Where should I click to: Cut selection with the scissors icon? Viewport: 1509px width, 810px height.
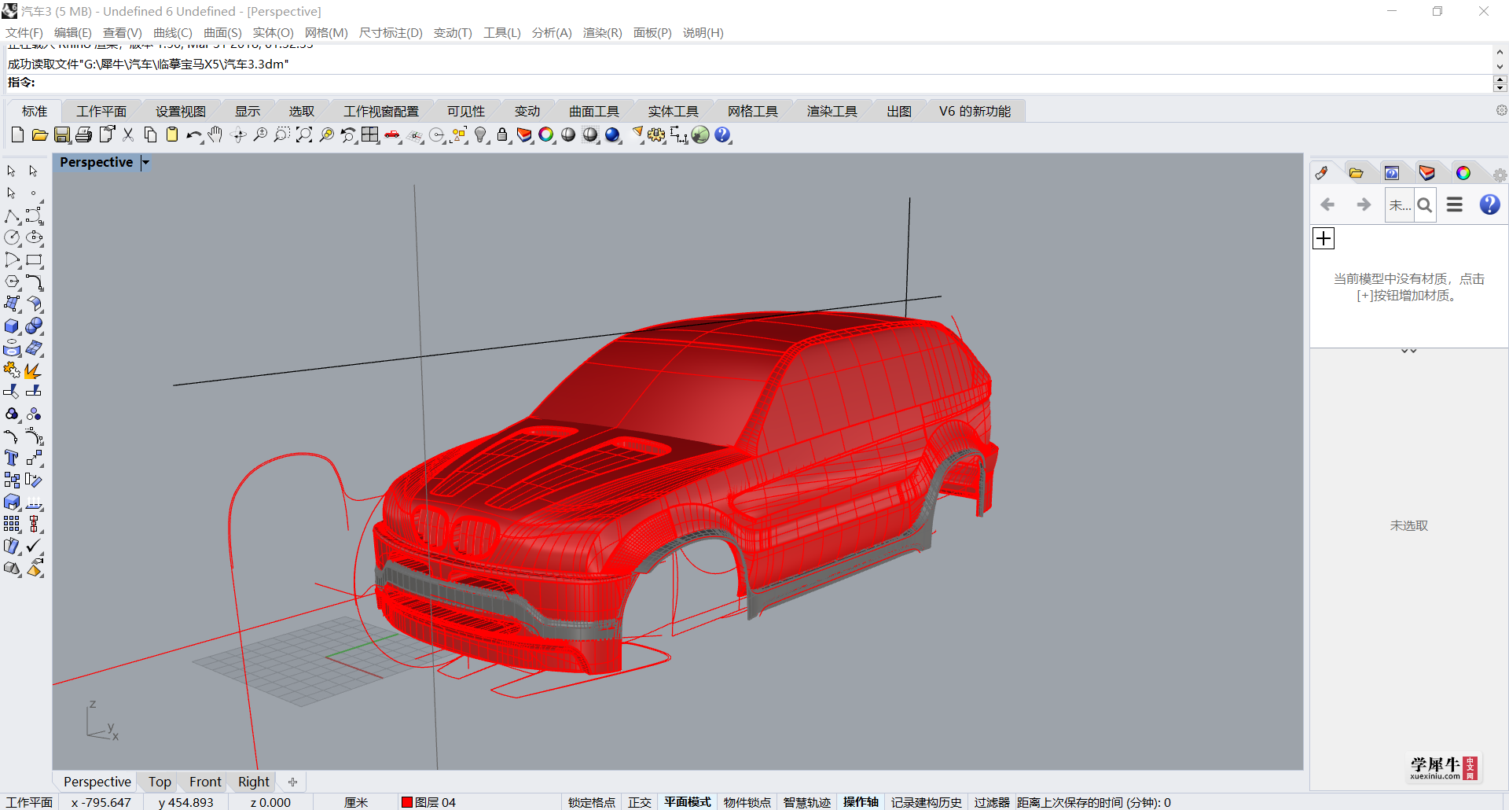point(128,135)
